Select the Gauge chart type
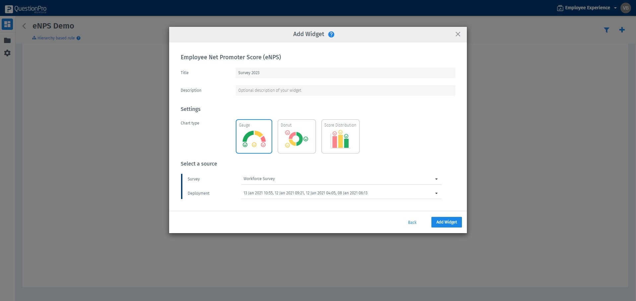 point(254,136)
